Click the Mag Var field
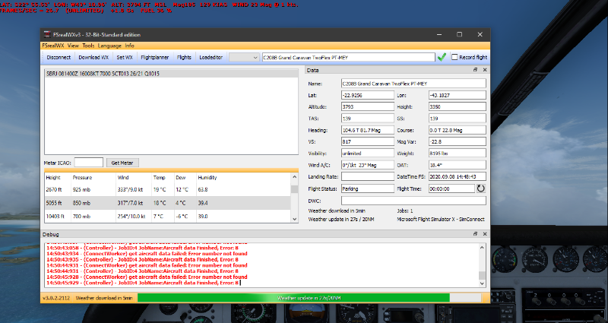Image resolution: width=608 pixels, height=323 pixels. [x=458, y=141]
